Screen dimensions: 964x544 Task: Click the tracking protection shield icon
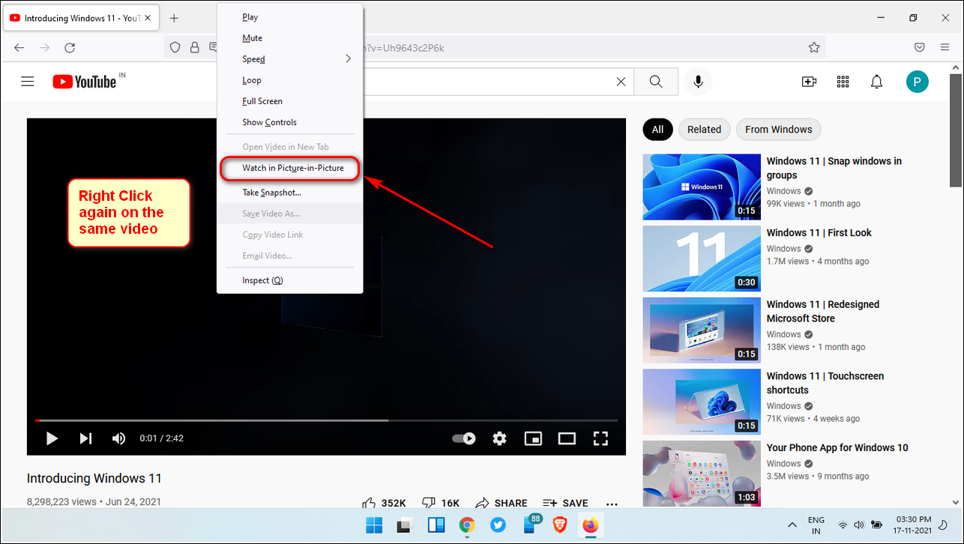click(x=175, y=47)
